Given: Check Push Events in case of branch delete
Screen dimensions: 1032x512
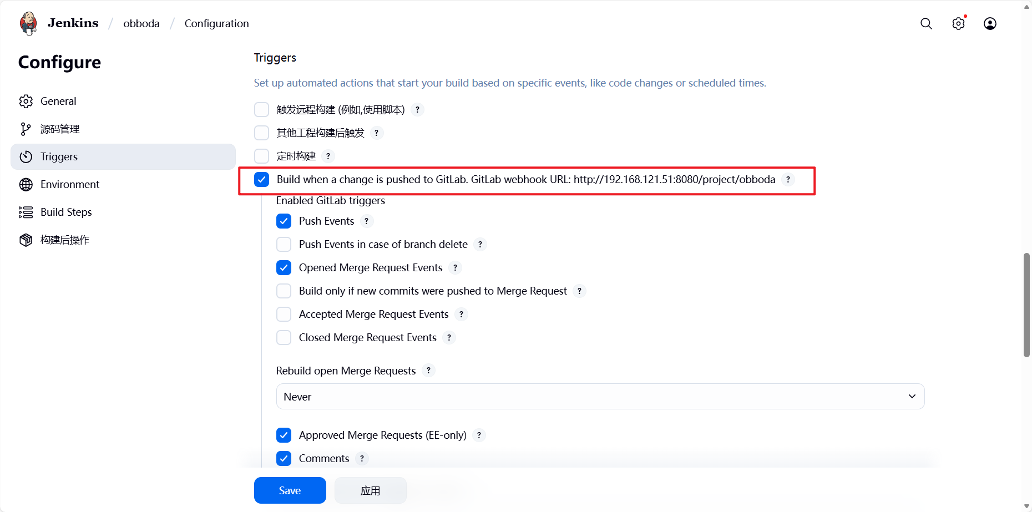Looking at the screenshot, I should pos(284,245).
